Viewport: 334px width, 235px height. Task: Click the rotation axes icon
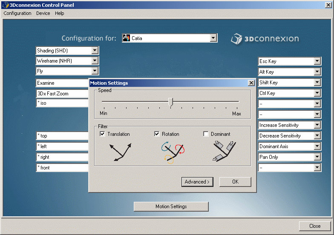click(x=173, y=152)
